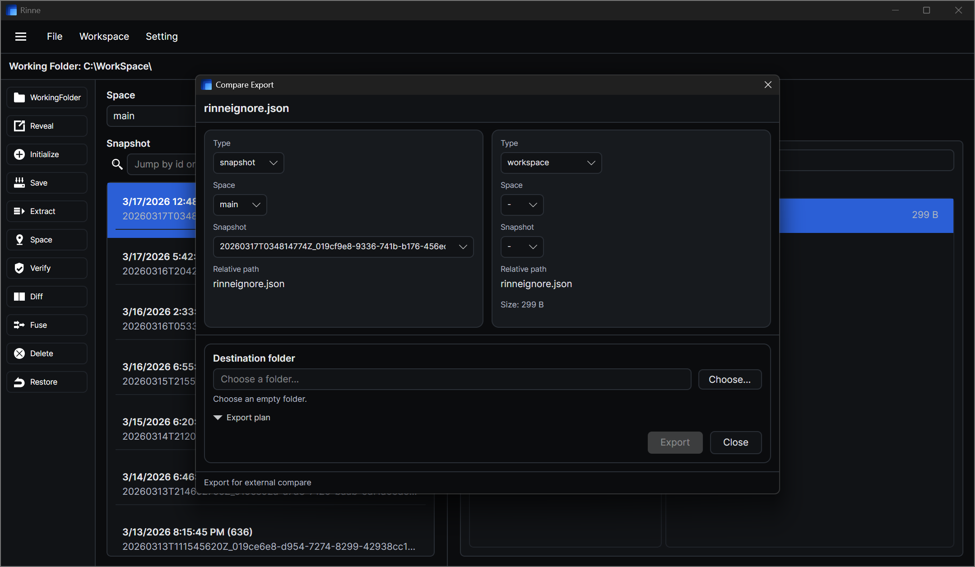
Task: Open the Workspace menu
Action: coord(104,36)
